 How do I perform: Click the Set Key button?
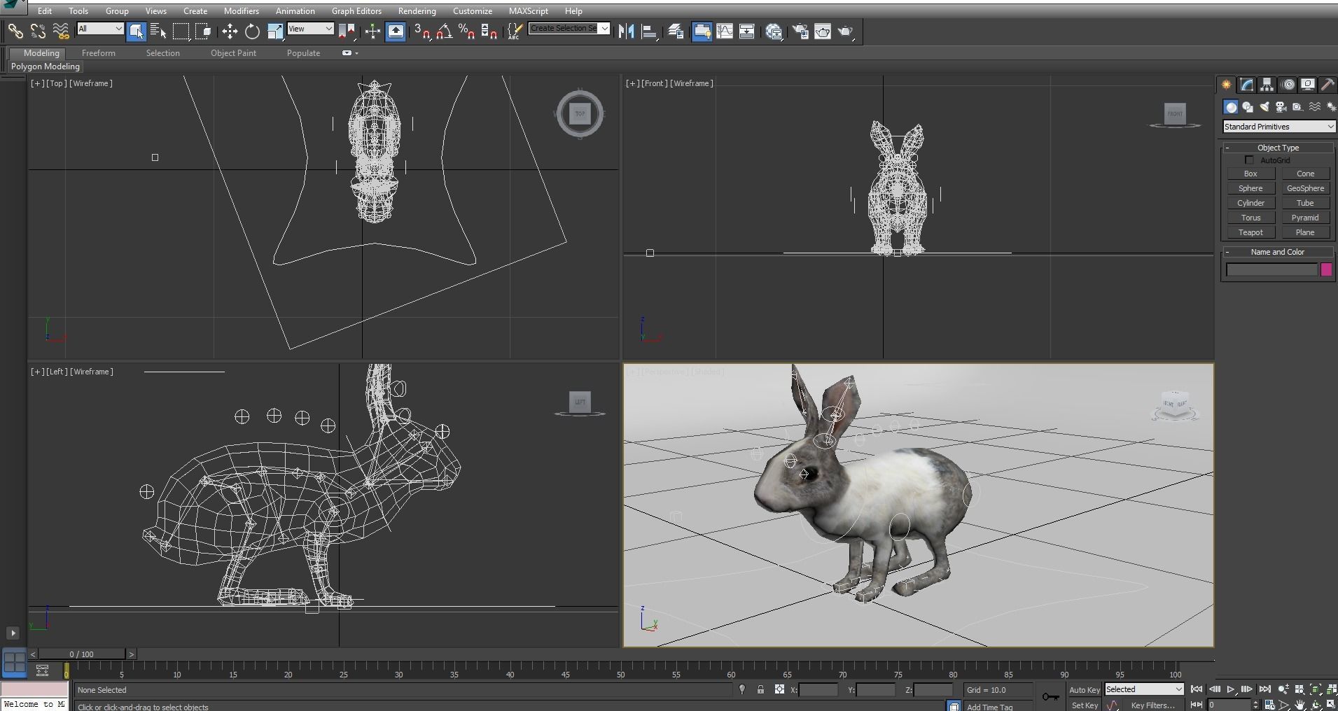tap(1084, 705)
